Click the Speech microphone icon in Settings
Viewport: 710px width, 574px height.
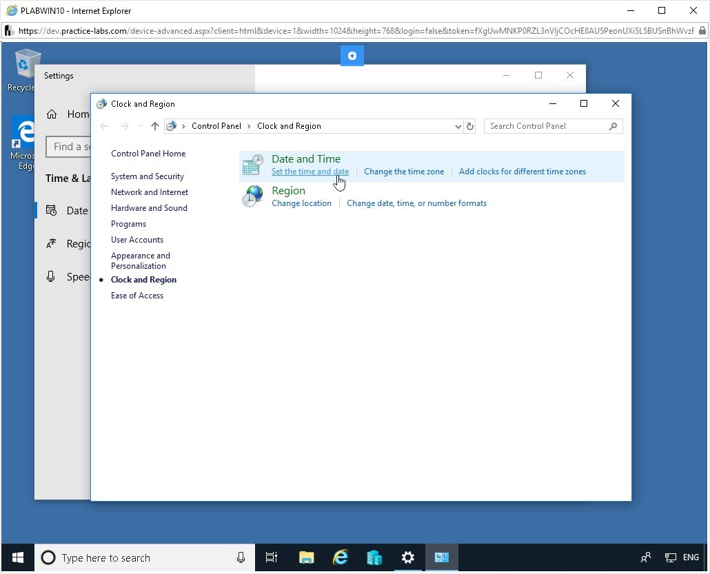51,276
